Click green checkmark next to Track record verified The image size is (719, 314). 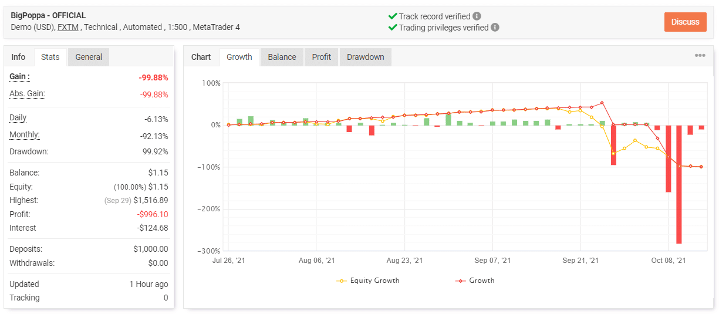point(392,16)
